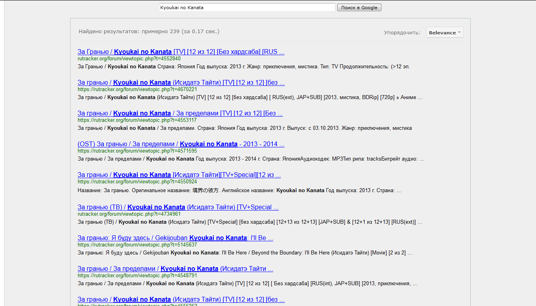Click the URL ending in t=4550924

pos(137,182)
